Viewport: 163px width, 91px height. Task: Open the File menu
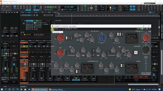(x=4, y=3)
